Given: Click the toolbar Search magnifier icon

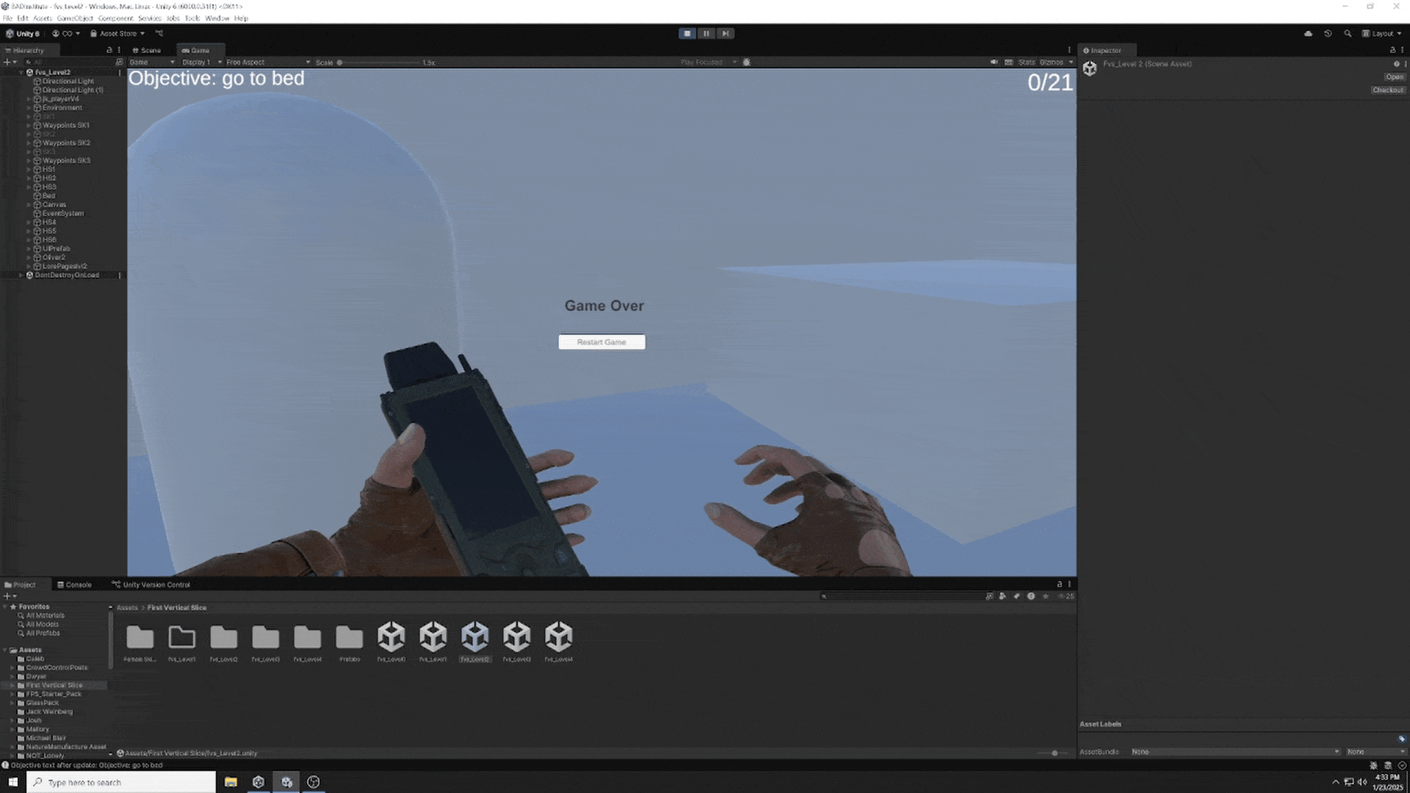Looking at the screenshot, I should tap(1348, 34).
